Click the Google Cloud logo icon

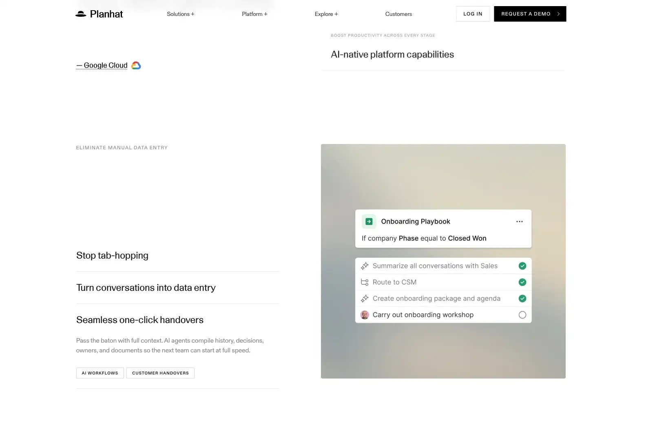(x=136, y=65)
